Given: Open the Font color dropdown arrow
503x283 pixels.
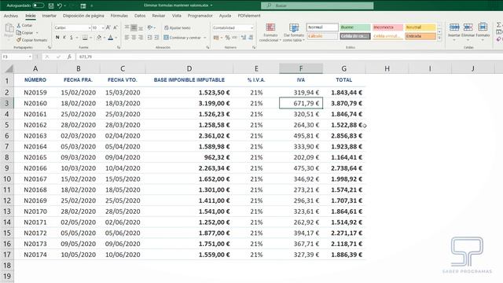Looking at the screenshot, I should [x=116, y=38].
